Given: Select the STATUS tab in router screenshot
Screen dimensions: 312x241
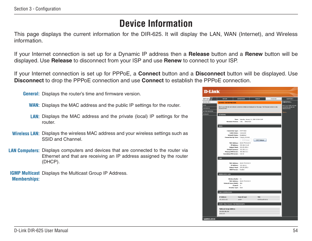Looking at the screenshot, I should [274, 99].
